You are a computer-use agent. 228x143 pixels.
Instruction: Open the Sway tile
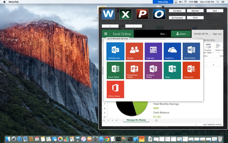click(x=172, y=70)
